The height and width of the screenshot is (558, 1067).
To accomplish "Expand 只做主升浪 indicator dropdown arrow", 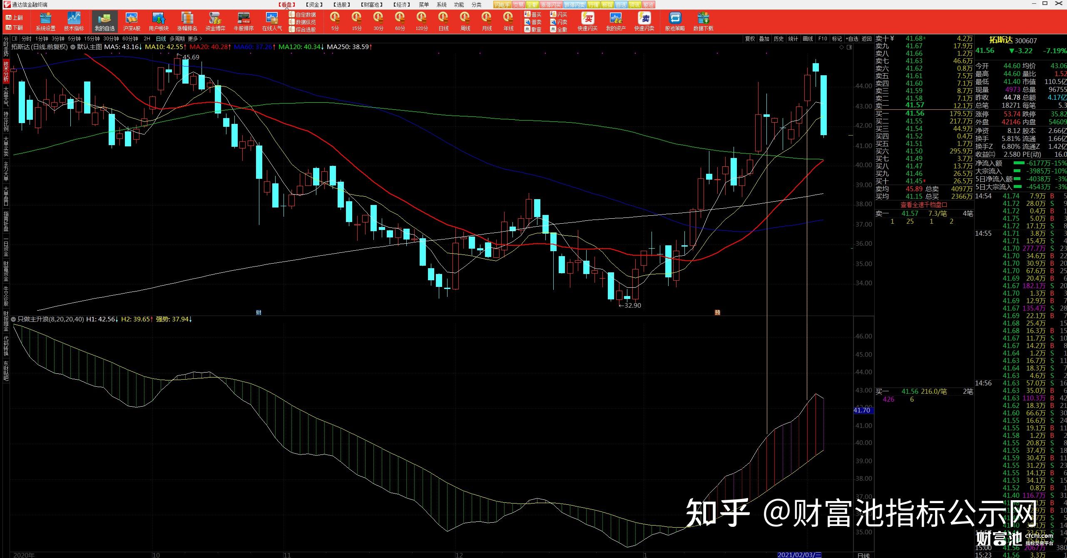I will 13,319.
